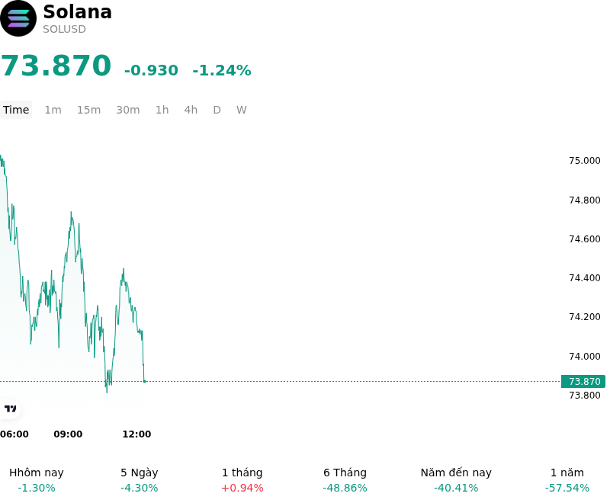Switch to the 1m interval
Screen dimensions: 610x503
[53, 110]
